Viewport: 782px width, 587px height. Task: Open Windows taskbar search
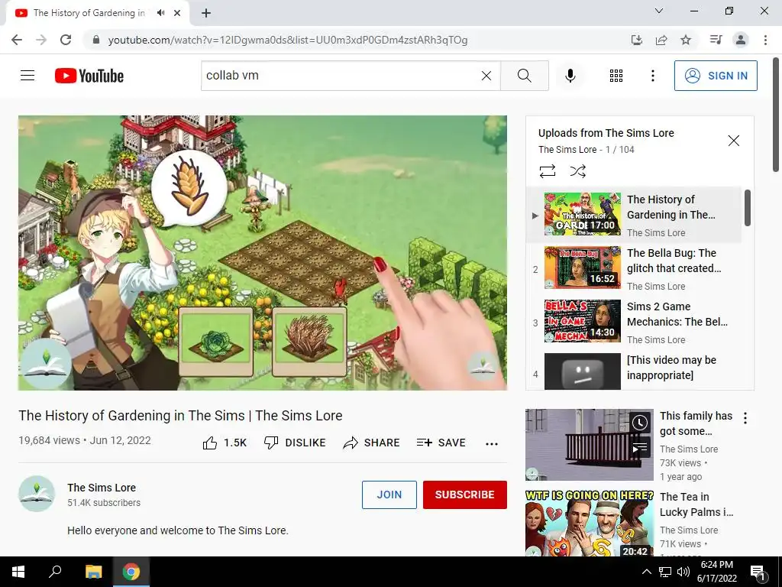click(x=55, y=572)
